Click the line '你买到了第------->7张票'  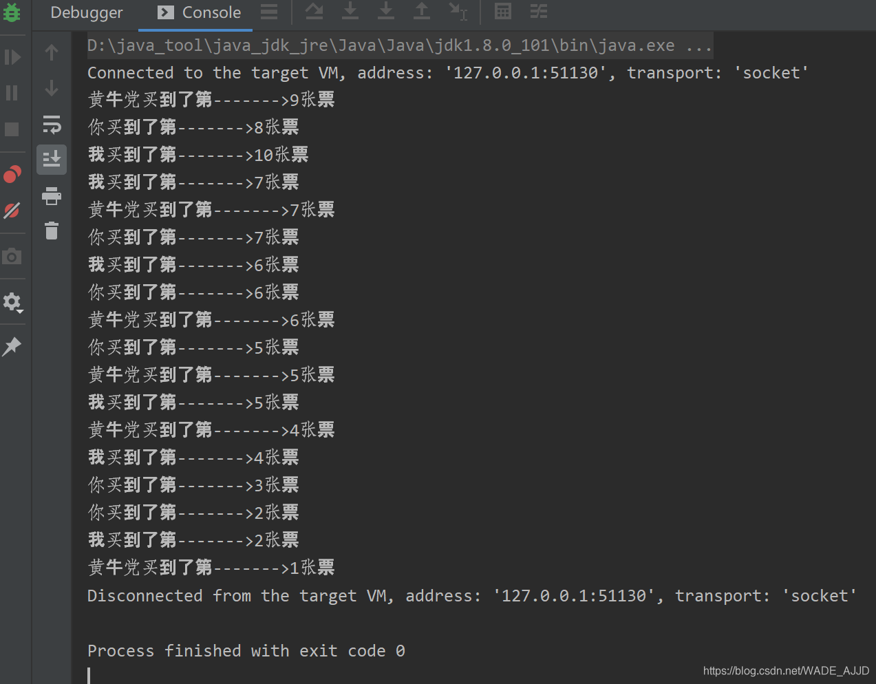[x=193, y=237]
